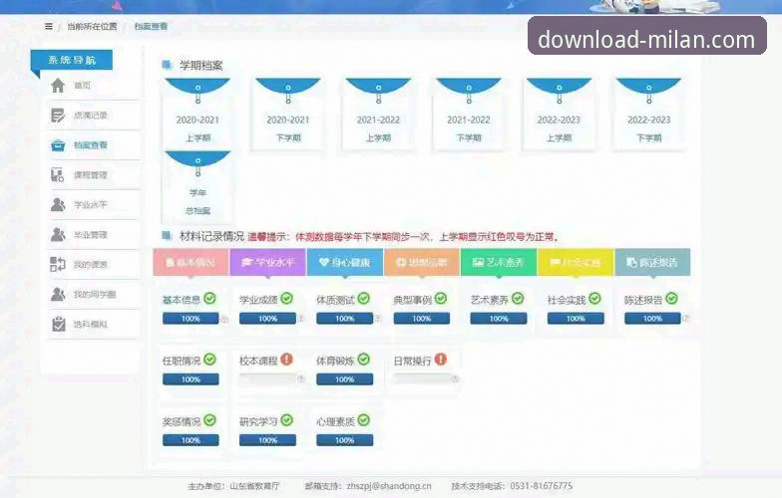Screen dimensions: 782x498
Task: Click green check icon beside 学业成绩
Action: (287, 299)
